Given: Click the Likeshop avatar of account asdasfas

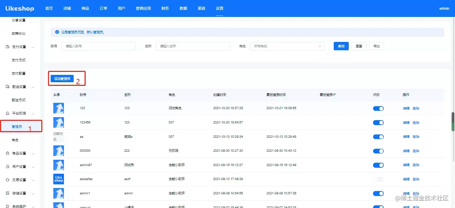Looking at the screenshot, I should point(59,179).
